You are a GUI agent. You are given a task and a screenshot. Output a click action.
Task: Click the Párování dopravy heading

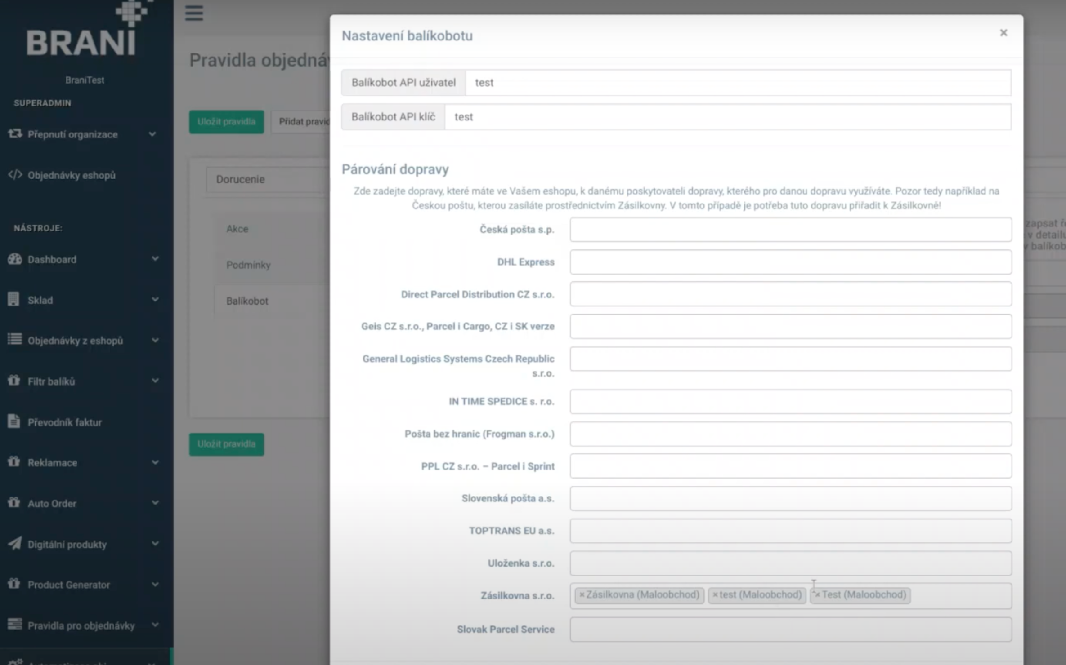coord(395,169)
